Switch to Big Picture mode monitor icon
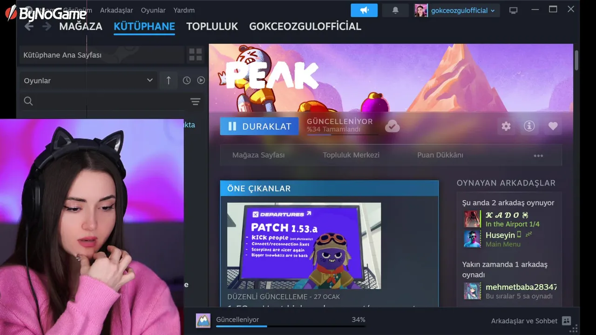 pos(513,10)
